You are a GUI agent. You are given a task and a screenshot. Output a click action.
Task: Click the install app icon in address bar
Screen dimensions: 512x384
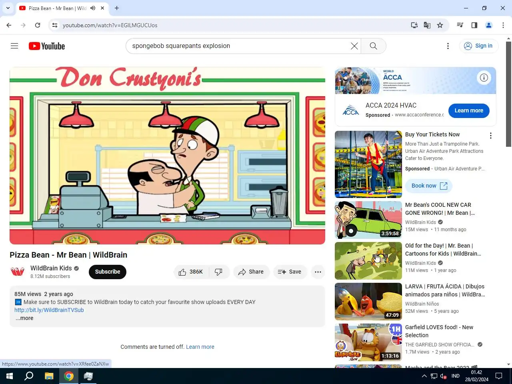tap(414, 25)
